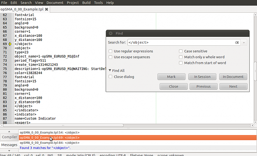
Task: Open the Build menu
Action: [x=86, y=2]
